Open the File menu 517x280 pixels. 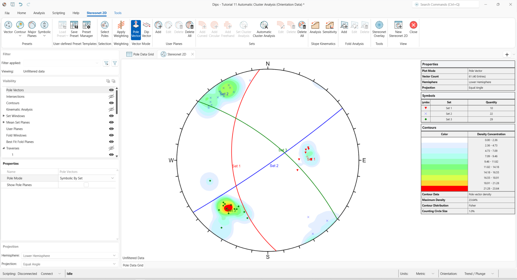[x=7, y=13]
